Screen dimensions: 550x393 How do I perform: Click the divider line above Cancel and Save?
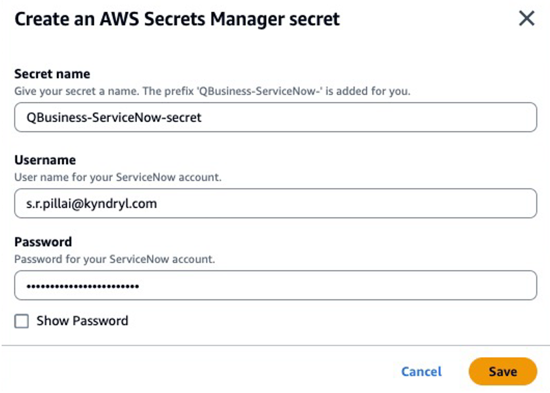(x=275, y=345)
